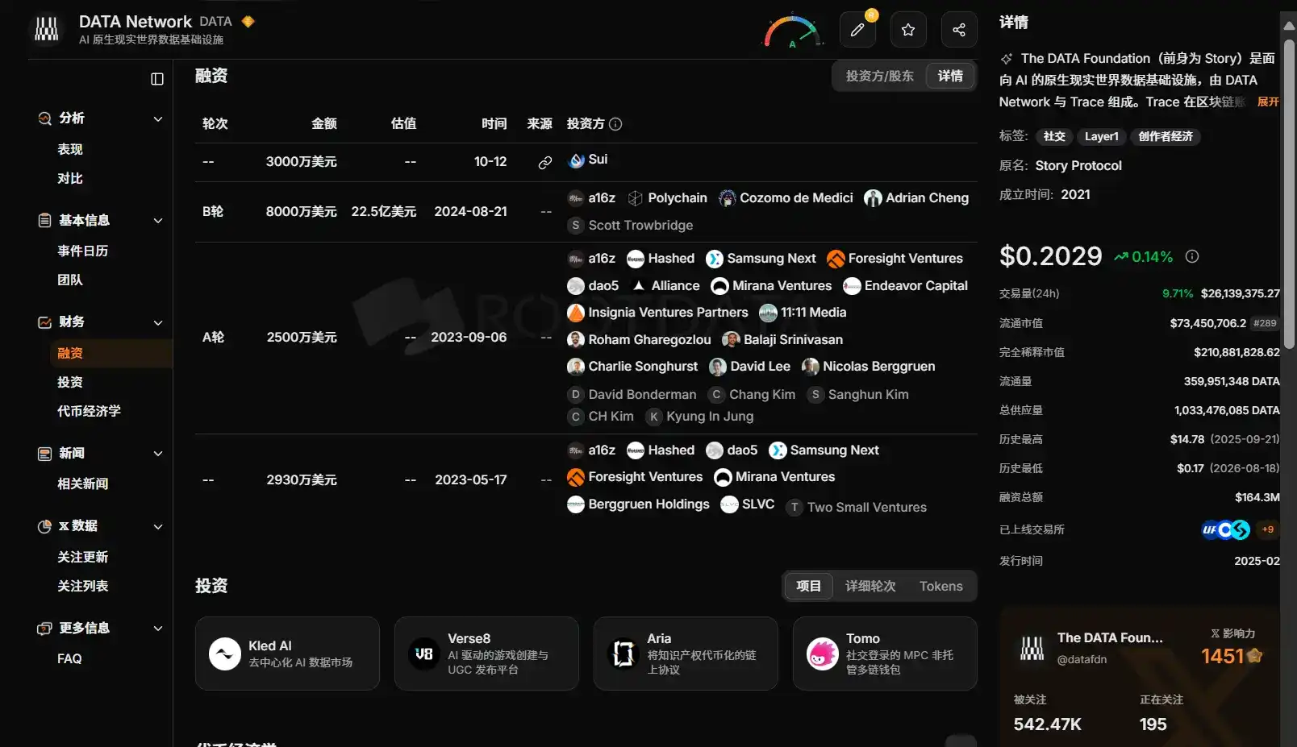1297x747 pixels.
Task: Collapse the 新闻 sidebar section
Action: 158,454
